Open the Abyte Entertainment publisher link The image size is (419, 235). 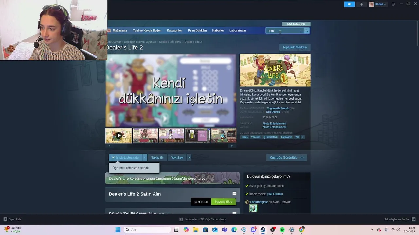274,127
